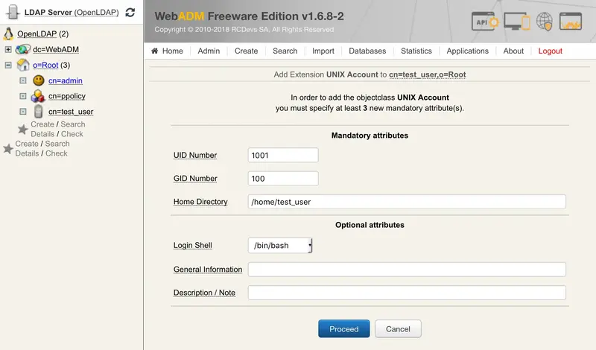Click the colored blocks icon beside cn=ppolicy
This screenshot has width=596, height=350.
pyautogui.click(x=38, y=96)
